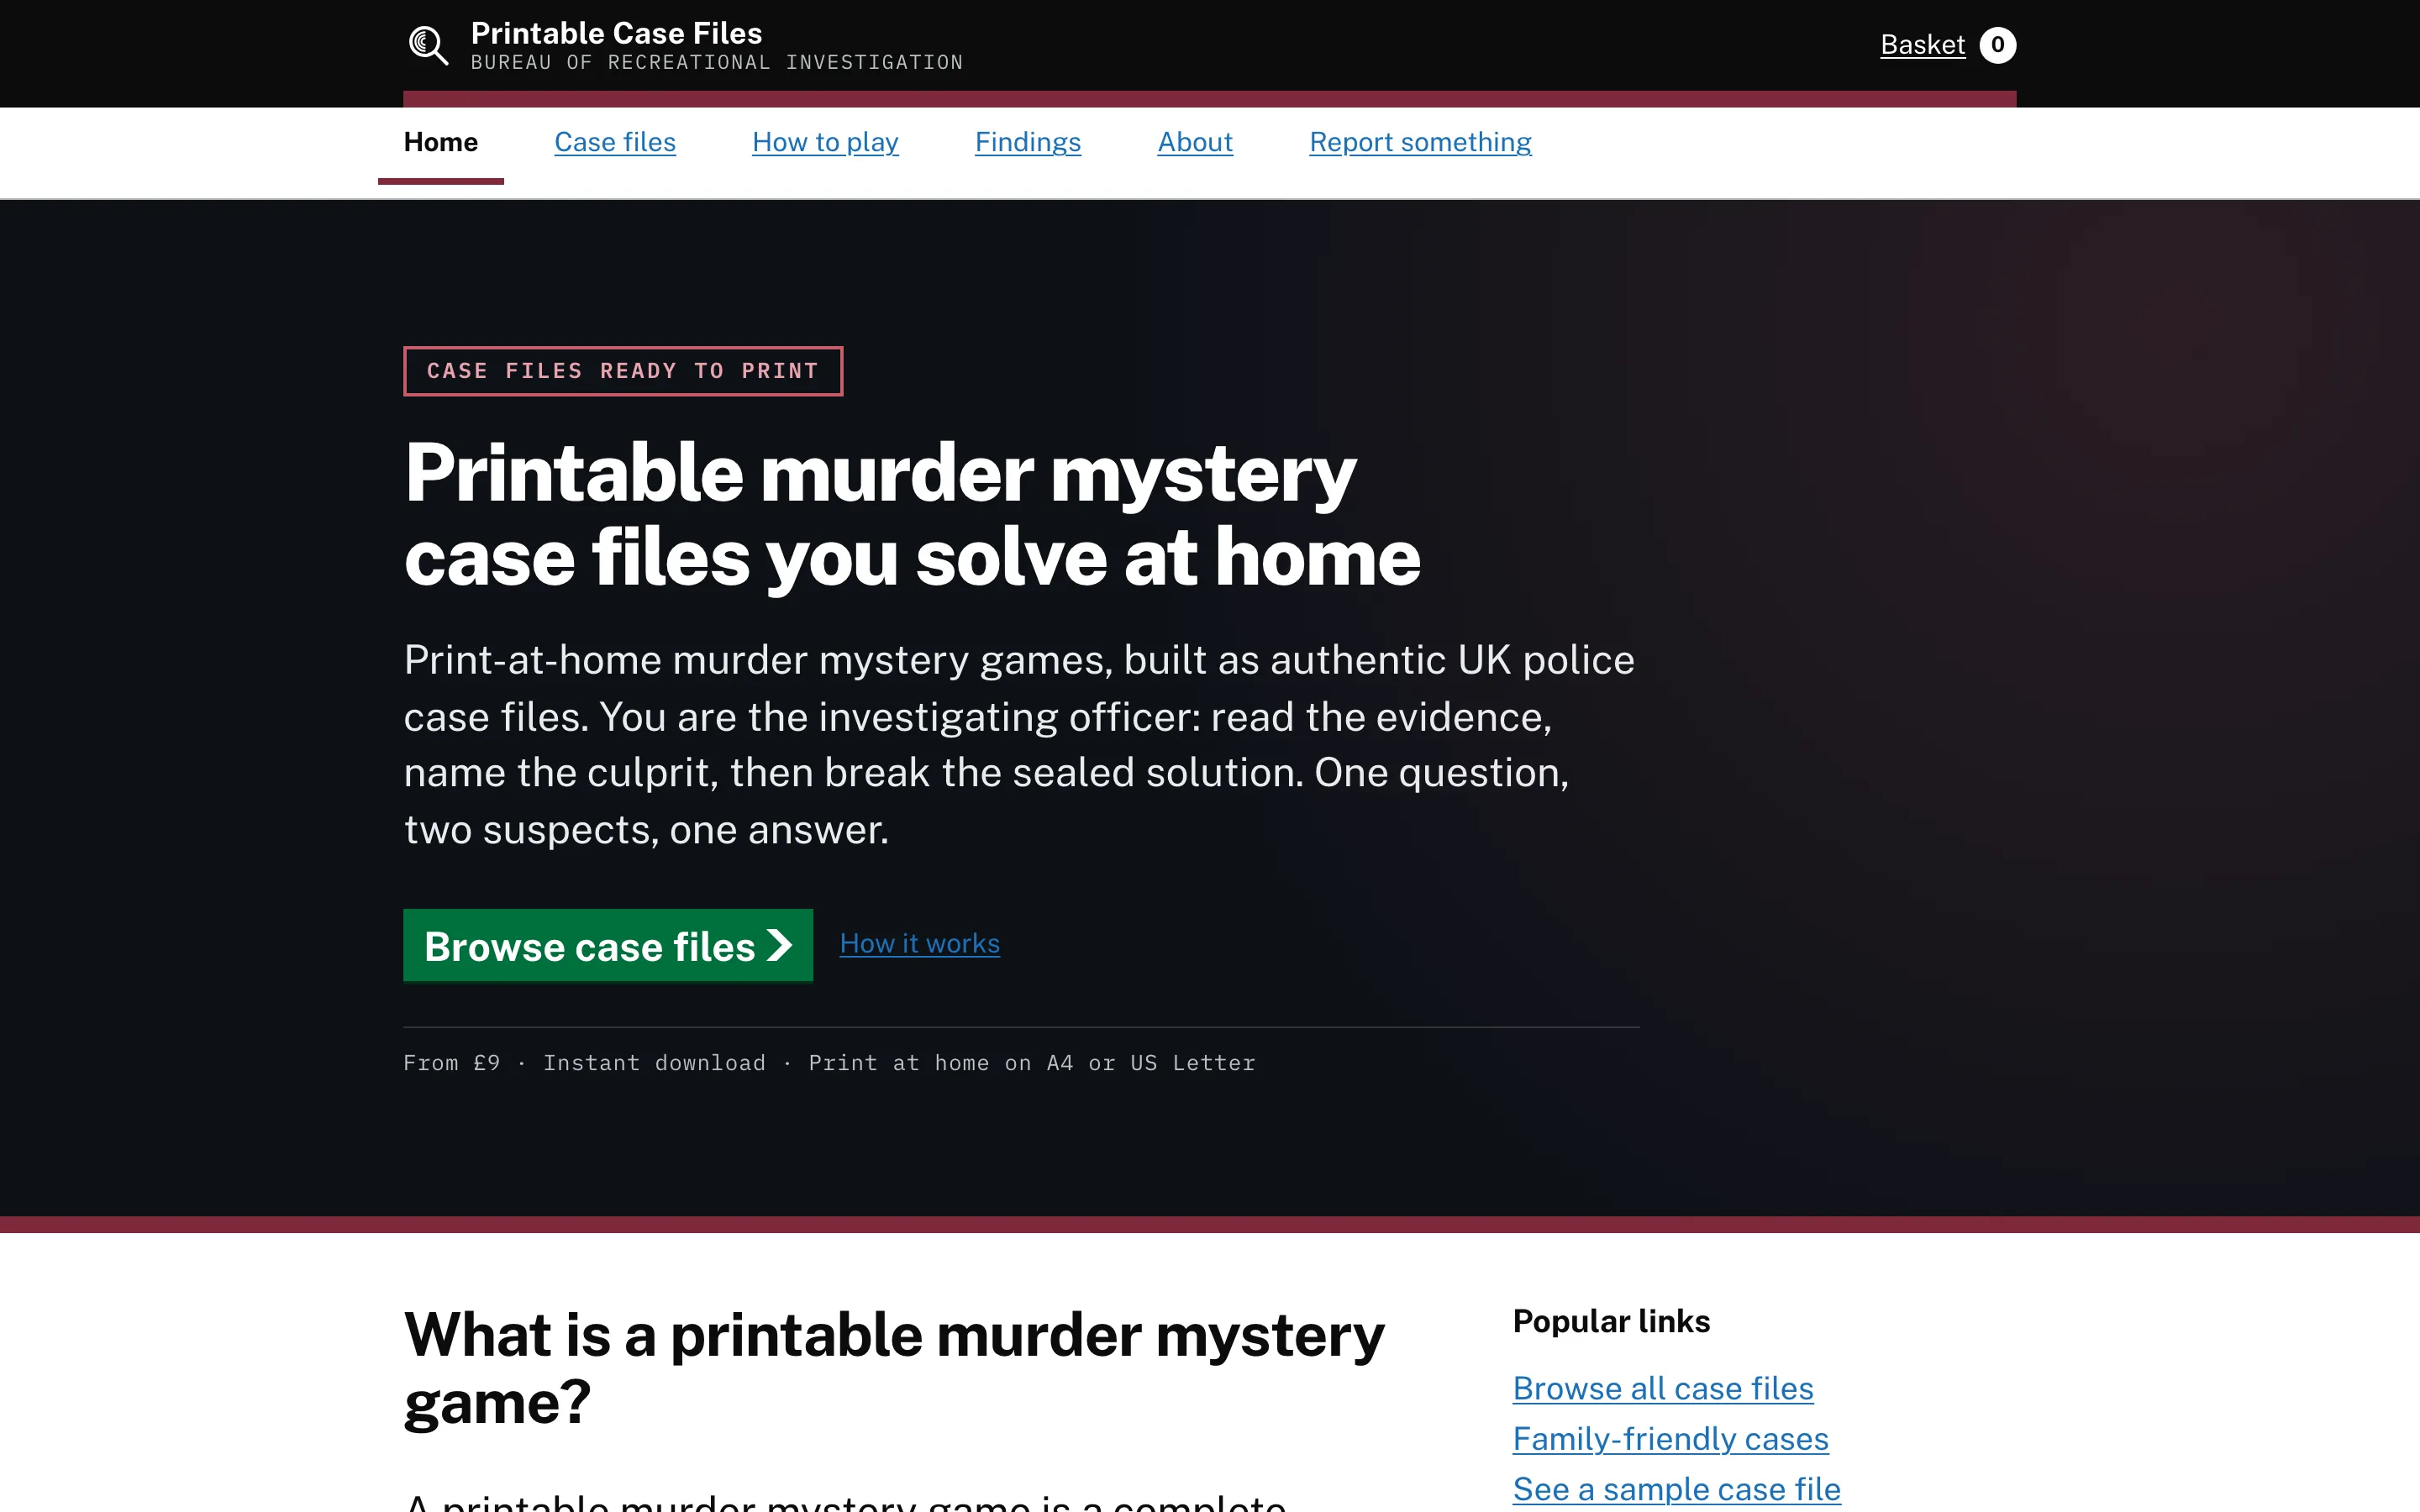Open See a sample case file link
The width and height of the screenshot is (2420, 1512).
click(1676, 1489)
